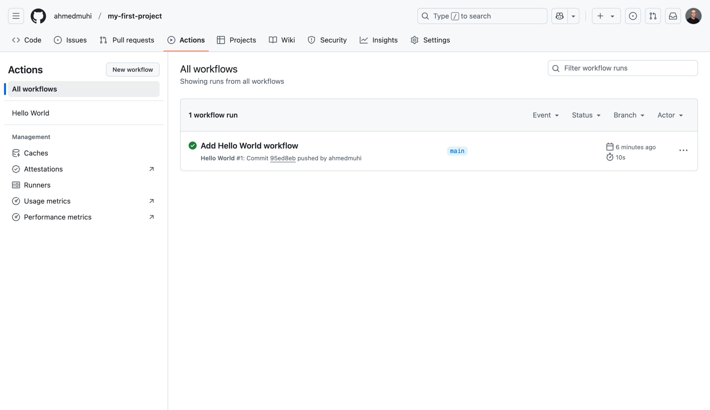Open the Settings tab

pyautogui.click(x=430, y=40)
